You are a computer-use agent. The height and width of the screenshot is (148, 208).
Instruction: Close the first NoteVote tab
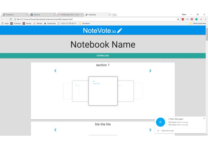[27, 15]
